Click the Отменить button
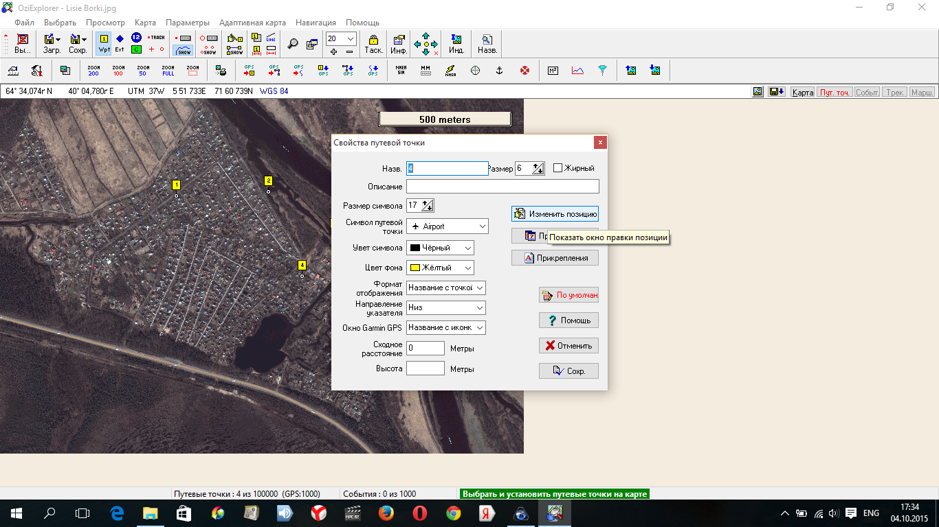939x527 pixels. click(568, 345)
